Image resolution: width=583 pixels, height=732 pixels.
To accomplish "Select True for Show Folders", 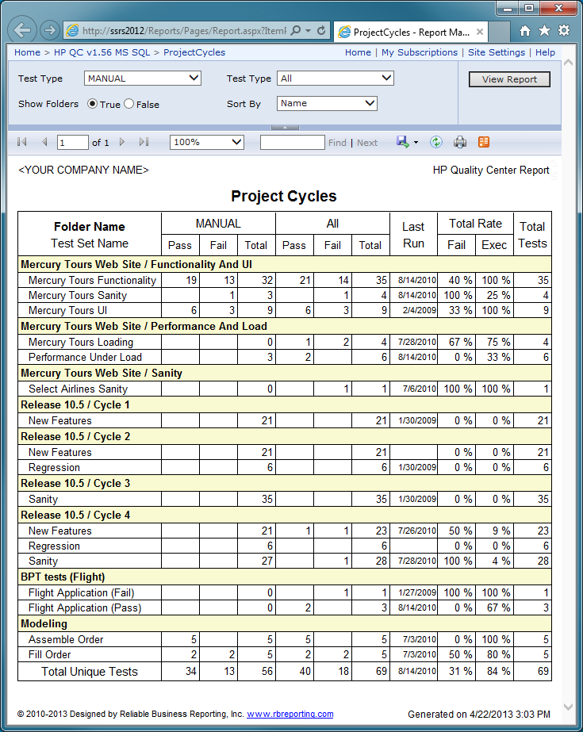I will pyautogui.click(x=93, y=104).
